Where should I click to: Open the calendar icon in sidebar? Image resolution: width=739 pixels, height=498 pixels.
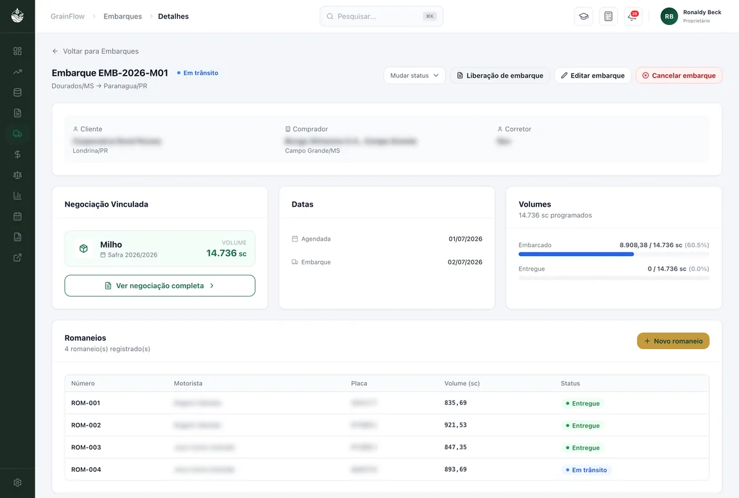tap(17, 216)
